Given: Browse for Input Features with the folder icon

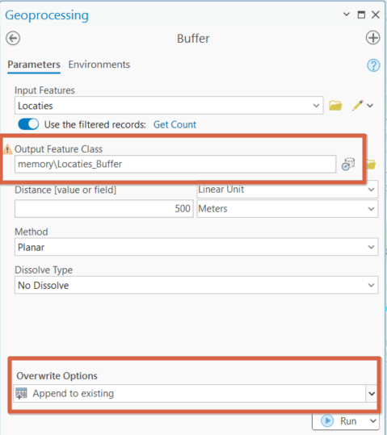Looking at the screenshot, I should pos(335,106).
